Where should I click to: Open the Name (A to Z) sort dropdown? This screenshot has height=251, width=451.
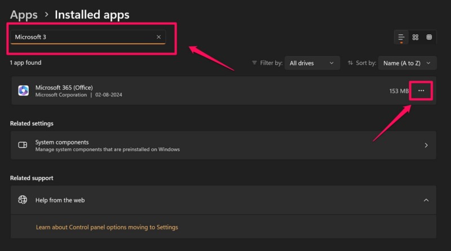point(407,63)
